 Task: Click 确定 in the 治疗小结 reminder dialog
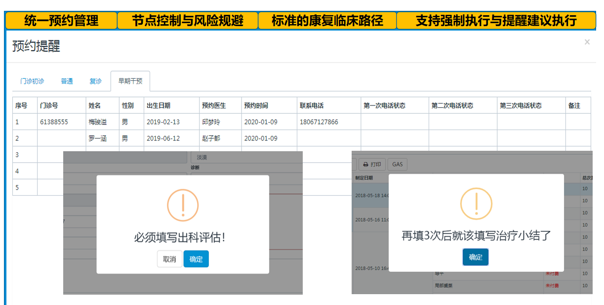(476, 257)
